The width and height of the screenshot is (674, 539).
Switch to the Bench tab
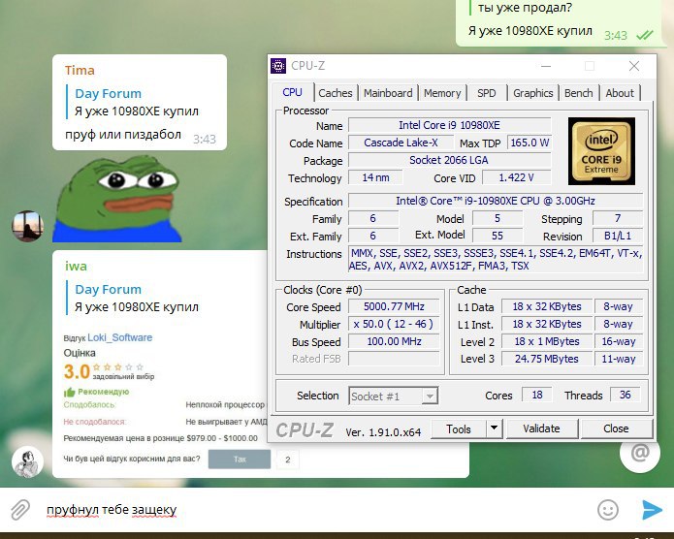tap(578, 93)
